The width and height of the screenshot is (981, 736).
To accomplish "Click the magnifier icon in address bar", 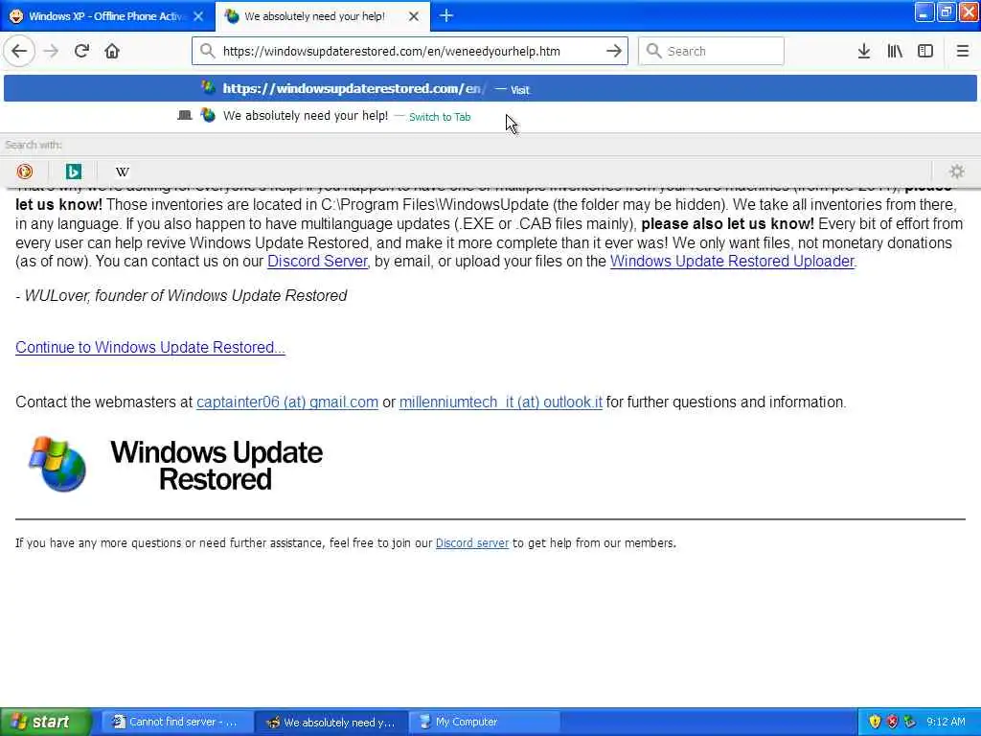I will pos(208,51).
